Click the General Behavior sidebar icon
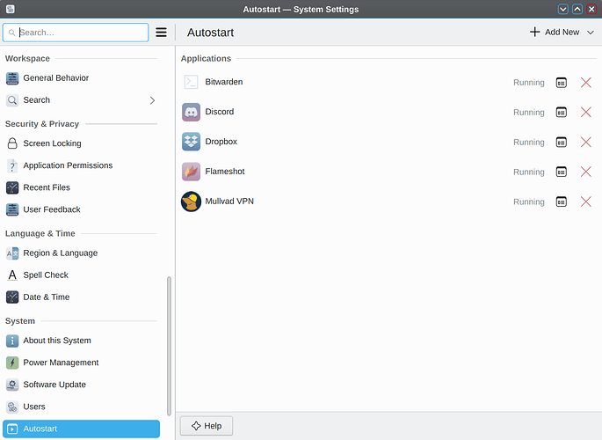This screenshot has width=602, height=440. [12, 78]
